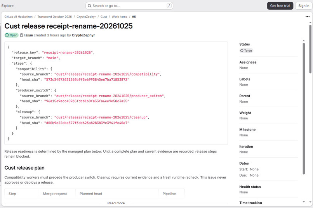Open the three-dot more actions menu
The image size is (313, 208).
coord(308,17)
